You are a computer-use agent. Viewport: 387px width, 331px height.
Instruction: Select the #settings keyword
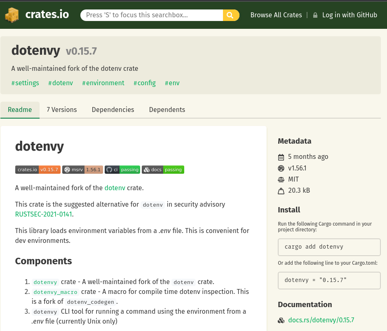25,83
